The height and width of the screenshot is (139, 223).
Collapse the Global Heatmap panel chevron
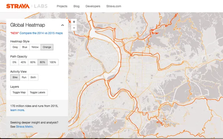[x=62, y=25]
